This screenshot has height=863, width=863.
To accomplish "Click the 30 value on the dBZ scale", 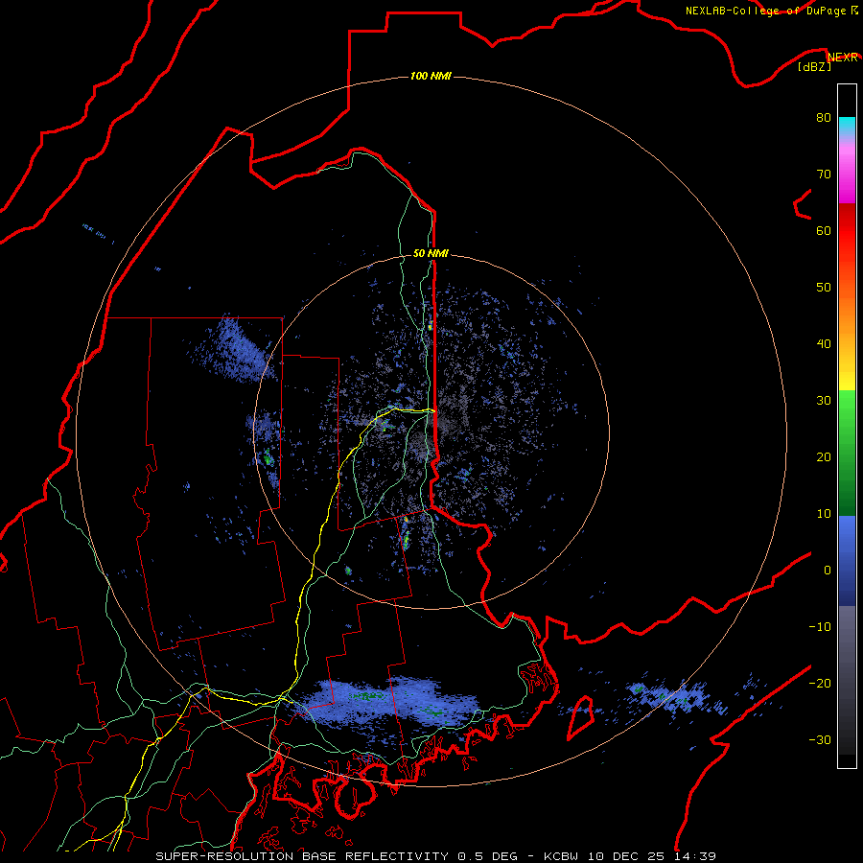I will click(824, 401).
